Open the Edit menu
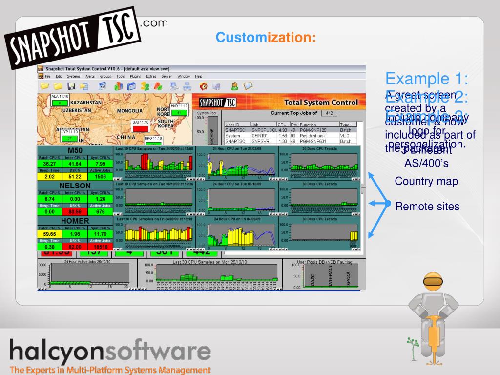 59,77
